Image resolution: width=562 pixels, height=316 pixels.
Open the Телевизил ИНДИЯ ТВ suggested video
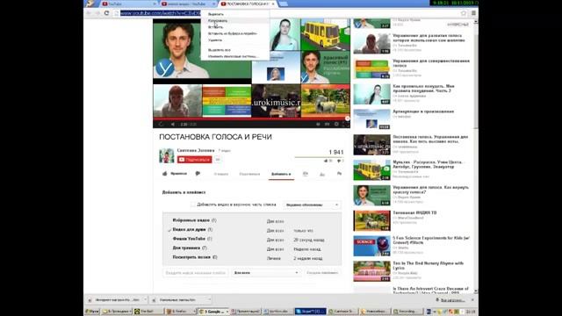(x=414, y=212)
